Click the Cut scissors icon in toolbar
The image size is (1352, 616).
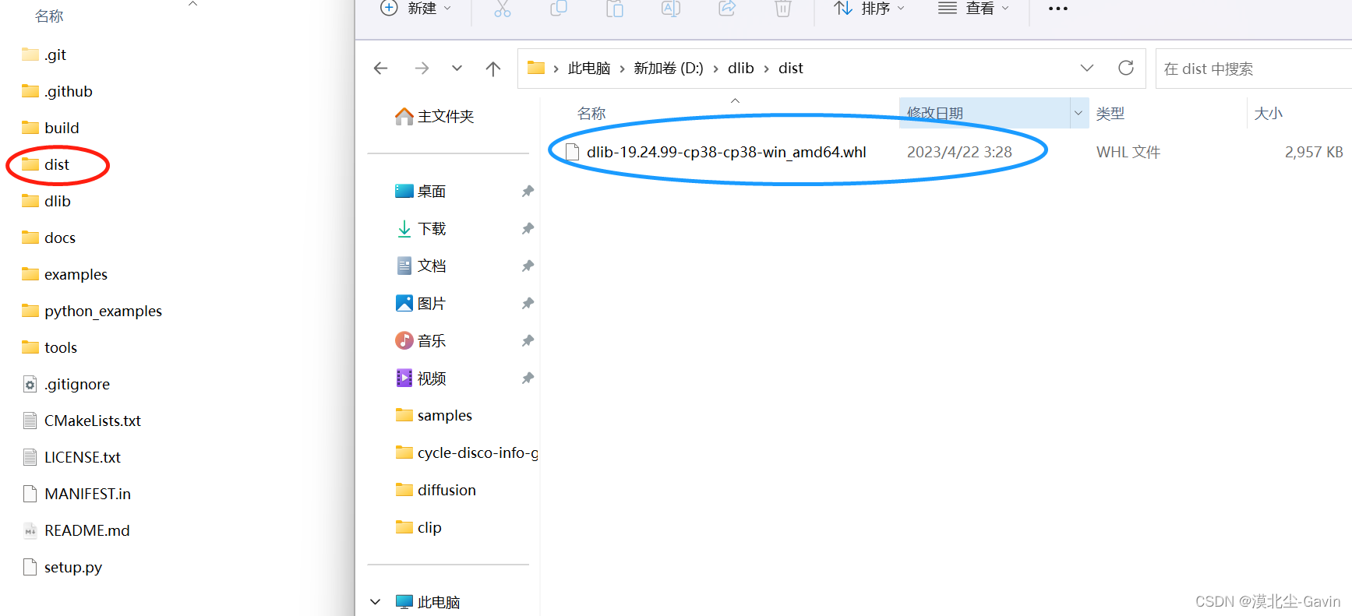(503, 9)
